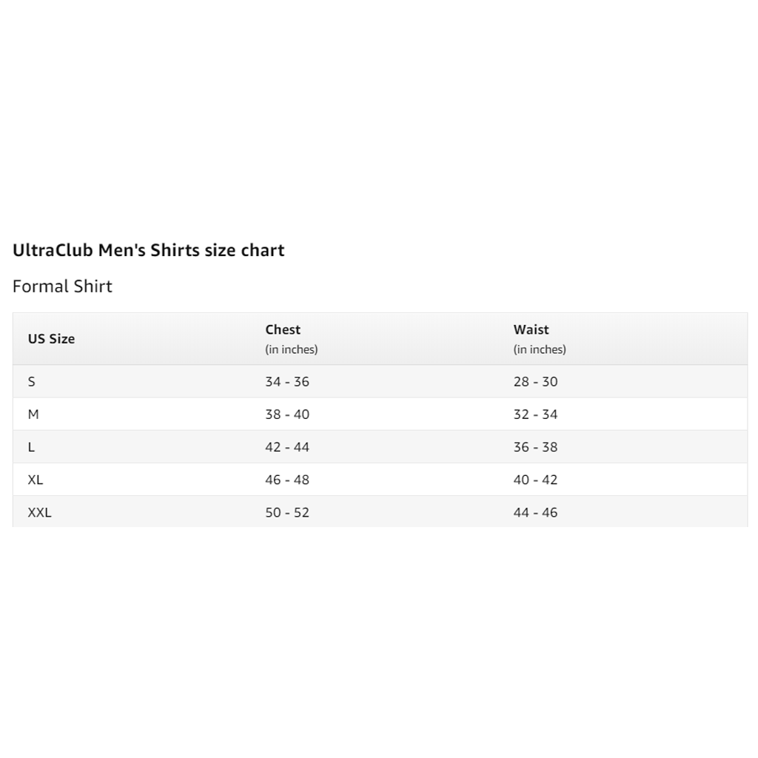Screen dimensions: 758x758
Task: Pick waist measurement 28 - 30
Action: [535, 382]
